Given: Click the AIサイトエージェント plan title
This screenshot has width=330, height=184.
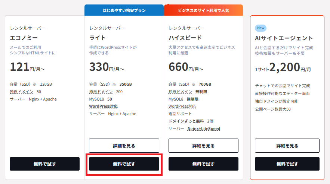Looking at the screenshot, I should point(284,38).
